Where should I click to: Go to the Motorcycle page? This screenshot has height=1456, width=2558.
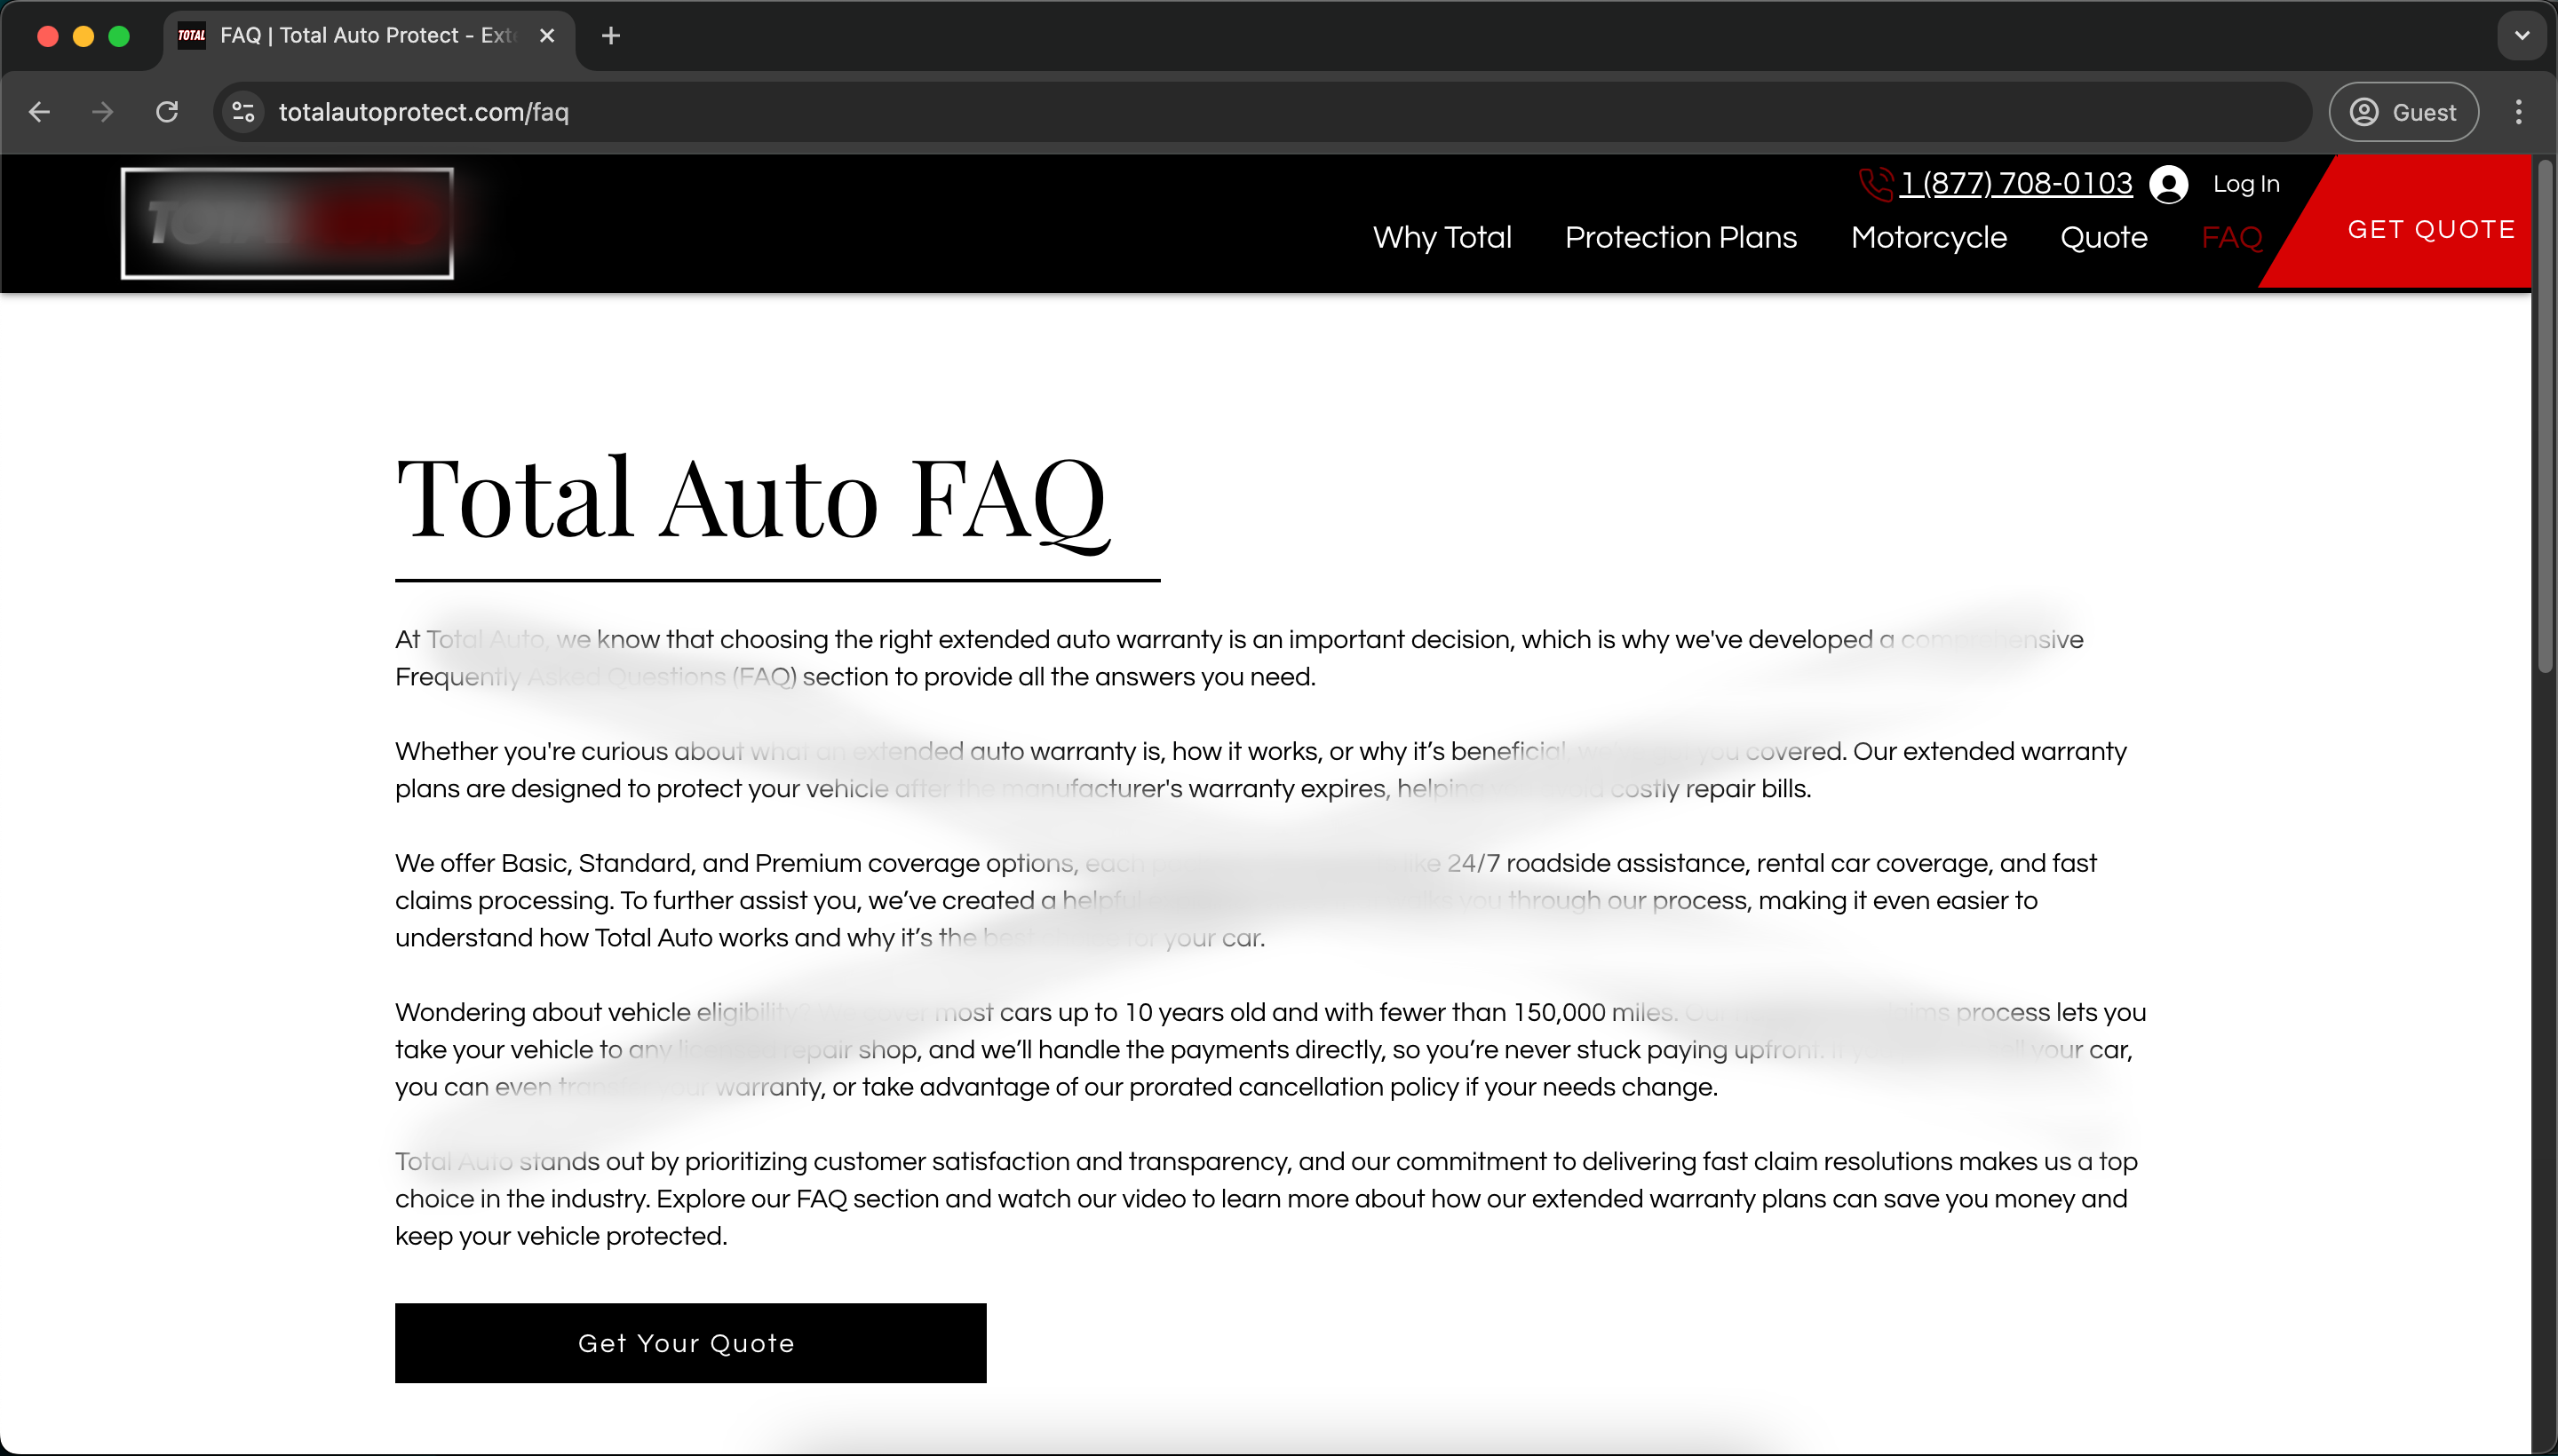(x=1927, y=238)
